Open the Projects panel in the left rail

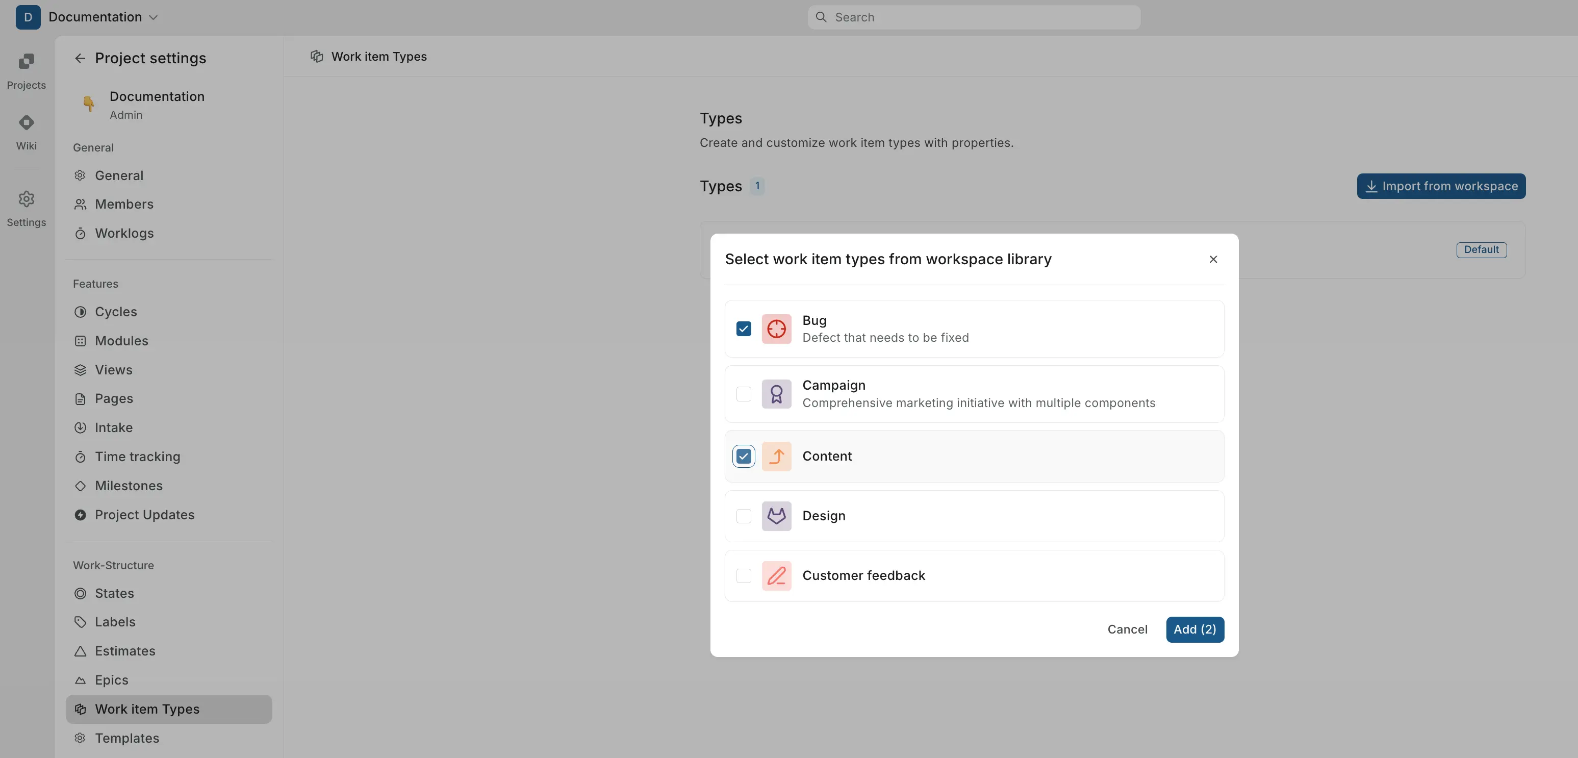[x=26, y=70]
